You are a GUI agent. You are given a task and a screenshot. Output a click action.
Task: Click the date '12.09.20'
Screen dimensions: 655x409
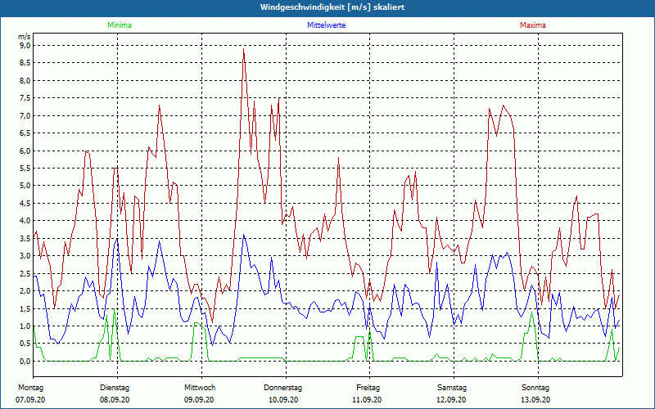point(451,400)
